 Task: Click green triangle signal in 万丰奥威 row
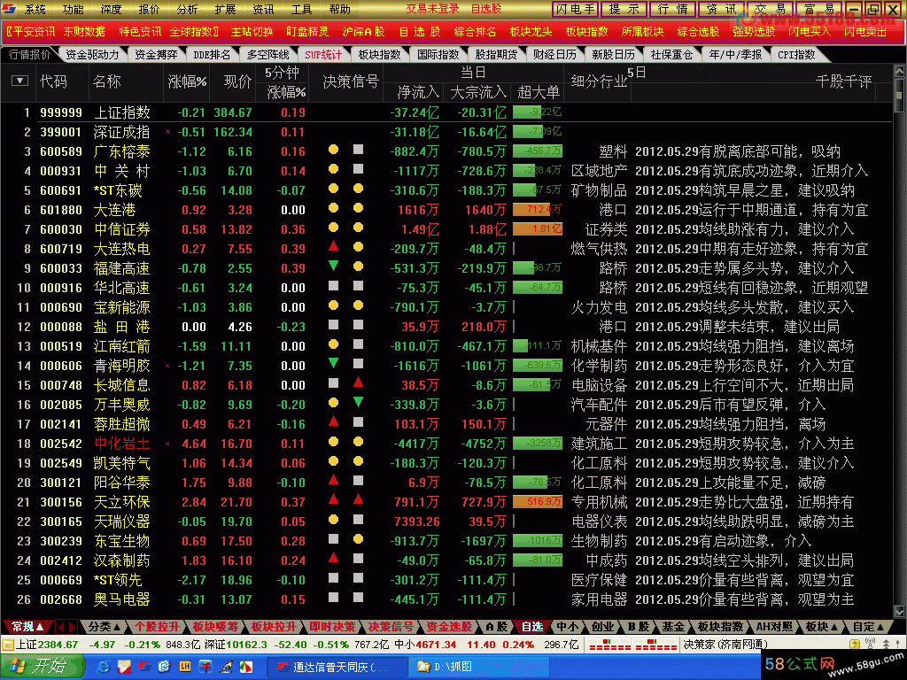358,404
